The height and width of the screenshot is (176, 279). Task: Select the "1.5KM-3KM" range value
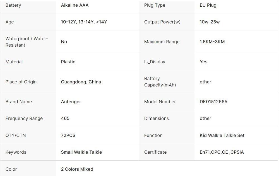[212, 42]
